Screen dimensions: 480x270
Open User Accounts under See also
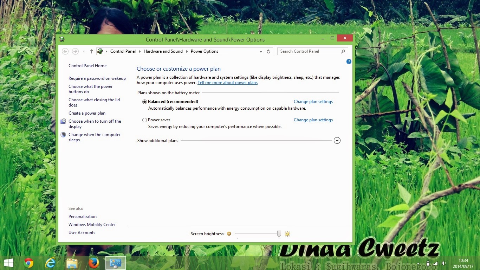click(x=82, y=233)
